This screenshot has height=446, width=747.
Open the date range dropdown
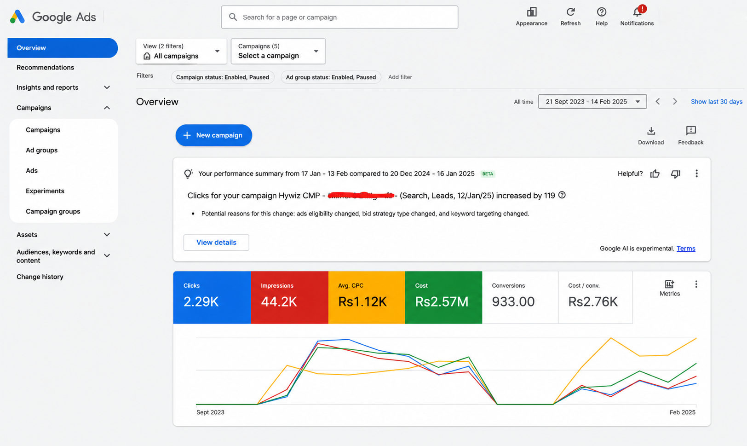pos(592,102)
